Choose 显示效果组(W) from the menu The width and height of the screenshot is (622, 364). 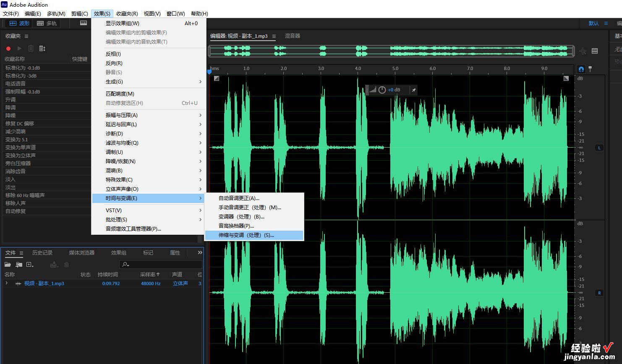149,23
